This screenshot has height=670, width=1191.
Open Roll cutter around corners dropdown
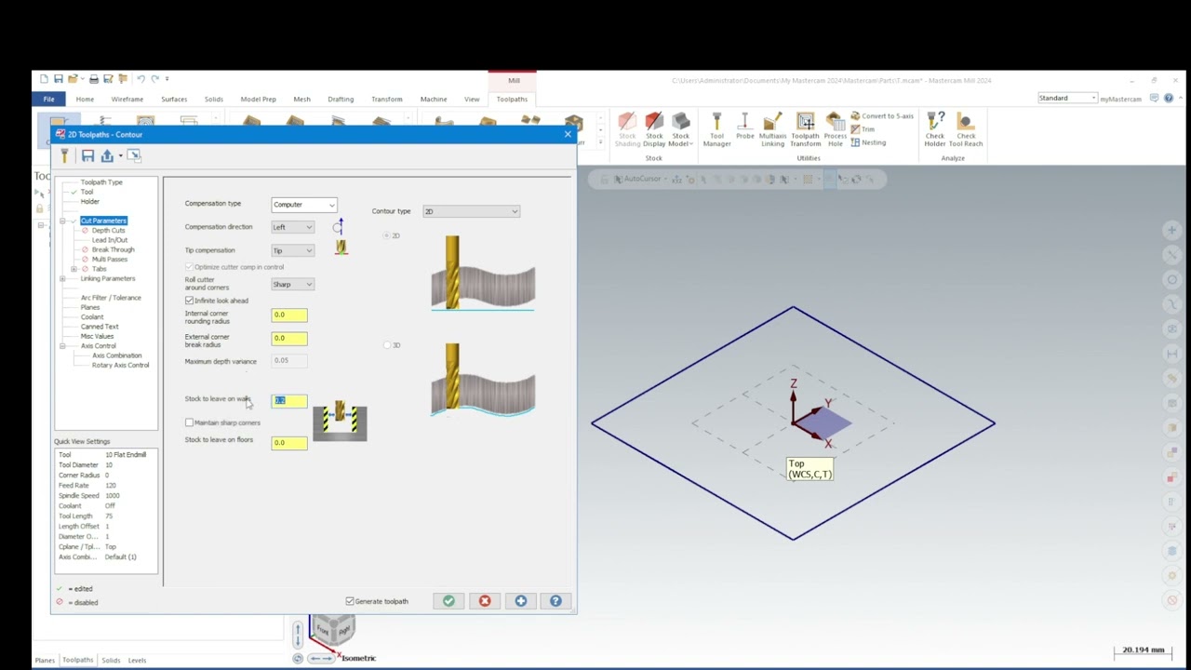coord(293,284)
